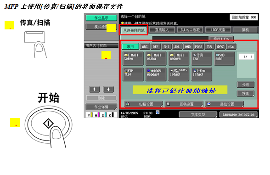The image size is (270, 175).
Task: Select the etc index filter
Action: [231, 47]
